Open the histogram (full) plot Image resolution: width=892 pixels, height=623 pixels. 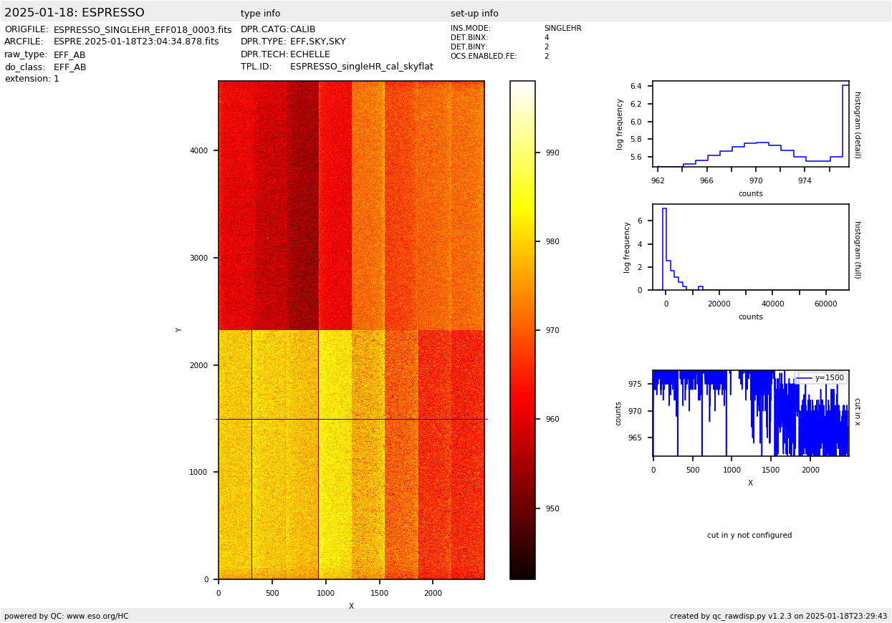click(750, 247)
